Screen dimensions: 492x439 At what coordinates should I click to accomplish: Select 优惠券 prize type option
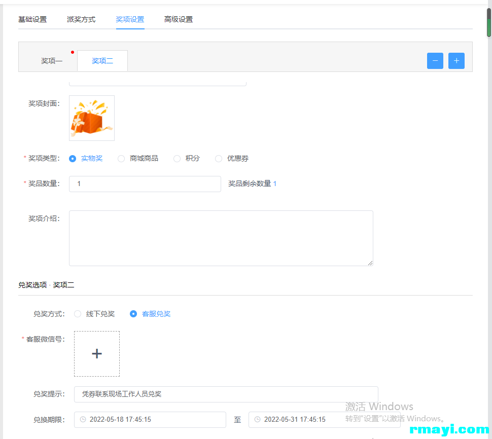coord(219,159)
